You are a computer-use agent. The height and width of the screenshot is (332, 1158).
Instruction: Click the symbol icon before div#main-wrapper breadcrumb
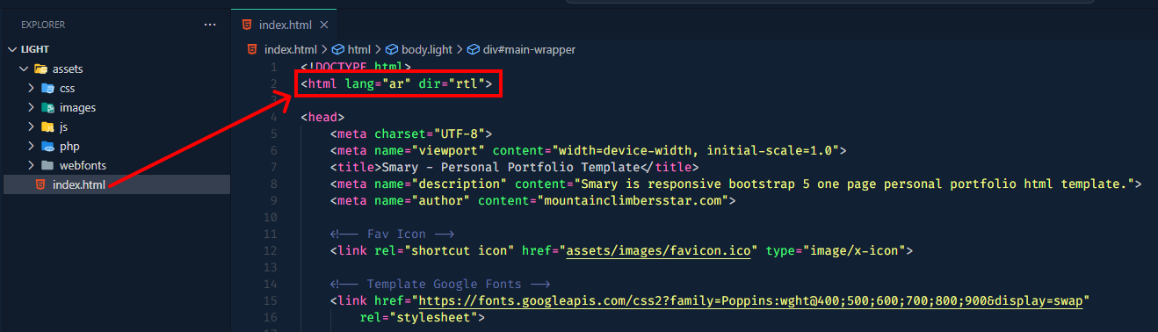point(474,50)
